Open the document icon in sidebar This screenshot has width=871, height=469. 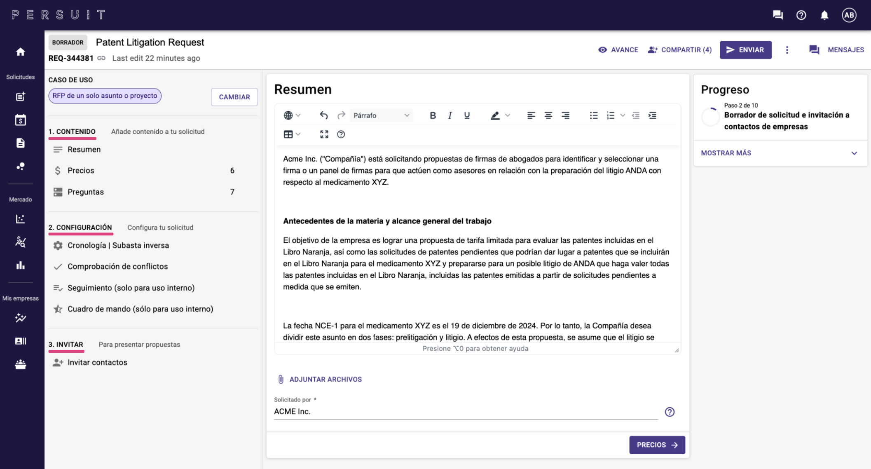click(20, 143)
